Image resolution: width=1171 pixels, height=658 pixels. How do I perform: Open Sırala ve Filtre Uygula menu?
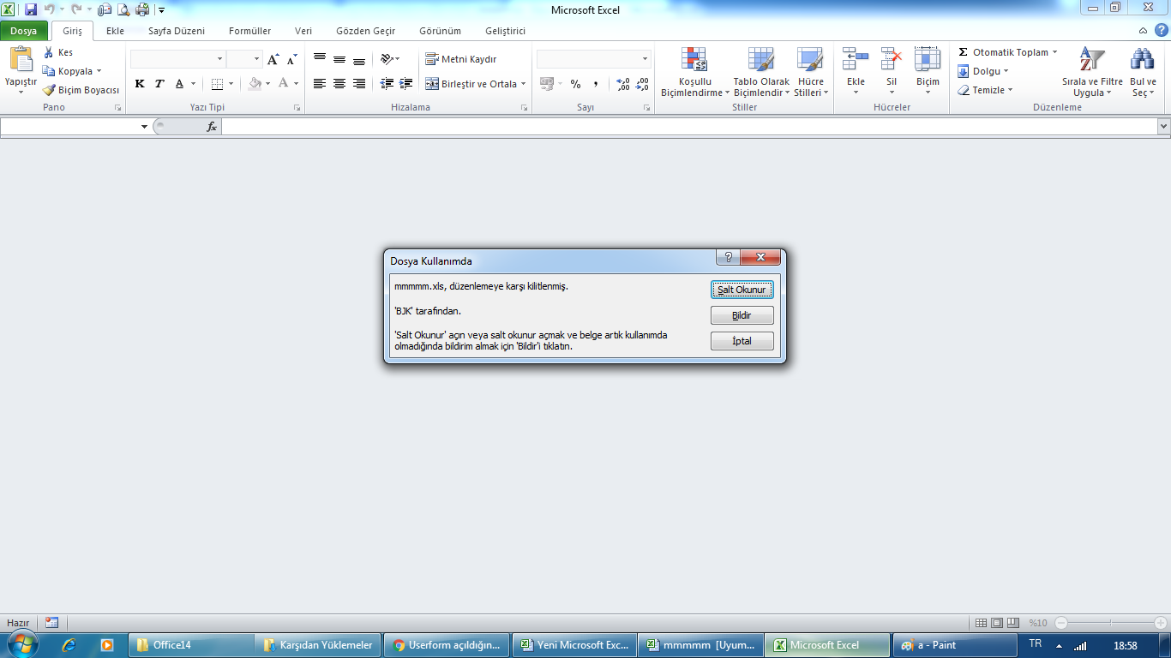click(1092, 72)
